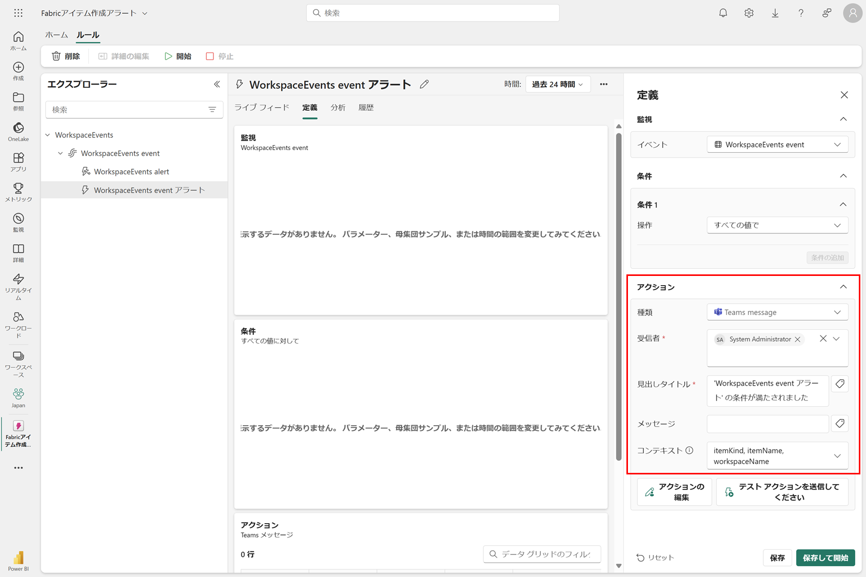This screenshot has width=866, height=577.
Task: Open the 種類 Teams message dropdown
Action: pyautogui.click(x=778, y=312)
